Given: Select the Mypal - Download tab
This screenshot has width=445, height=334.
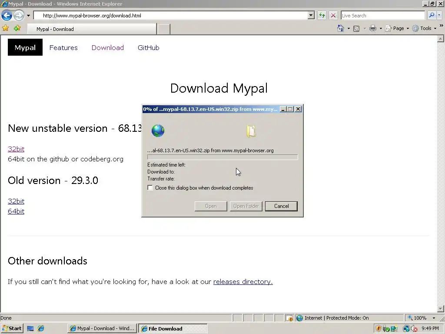Looking at the screenshot, I should (x=92, y=29).
